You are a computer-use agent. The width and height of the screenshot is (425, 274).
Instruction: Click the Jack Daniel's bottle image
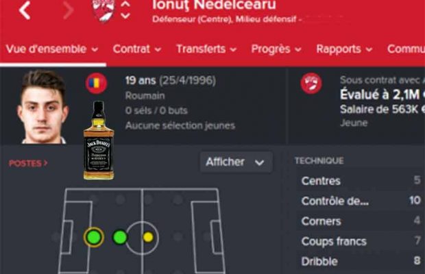pyautogui.click(x=99, y=140)
